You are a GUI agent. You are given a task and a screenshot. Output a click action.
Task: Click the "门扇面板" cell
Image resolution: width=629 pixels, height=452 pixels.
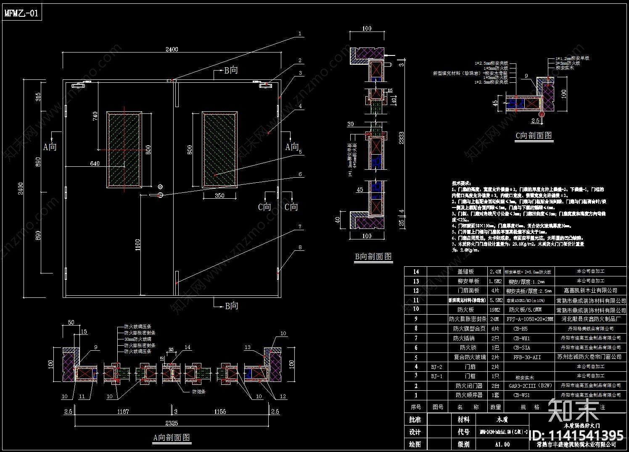tap(468, 290)
